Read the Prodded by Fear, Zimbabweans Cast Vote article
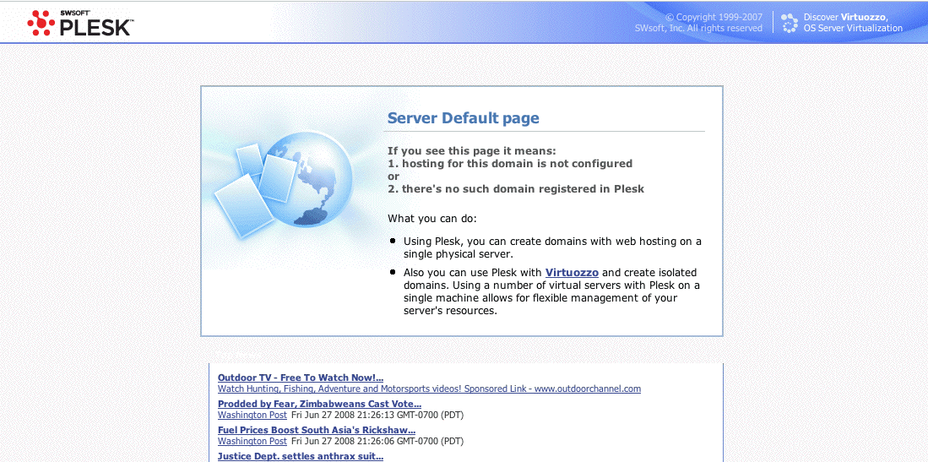Viewport: 928px width, 462px height. click(319, 404)
